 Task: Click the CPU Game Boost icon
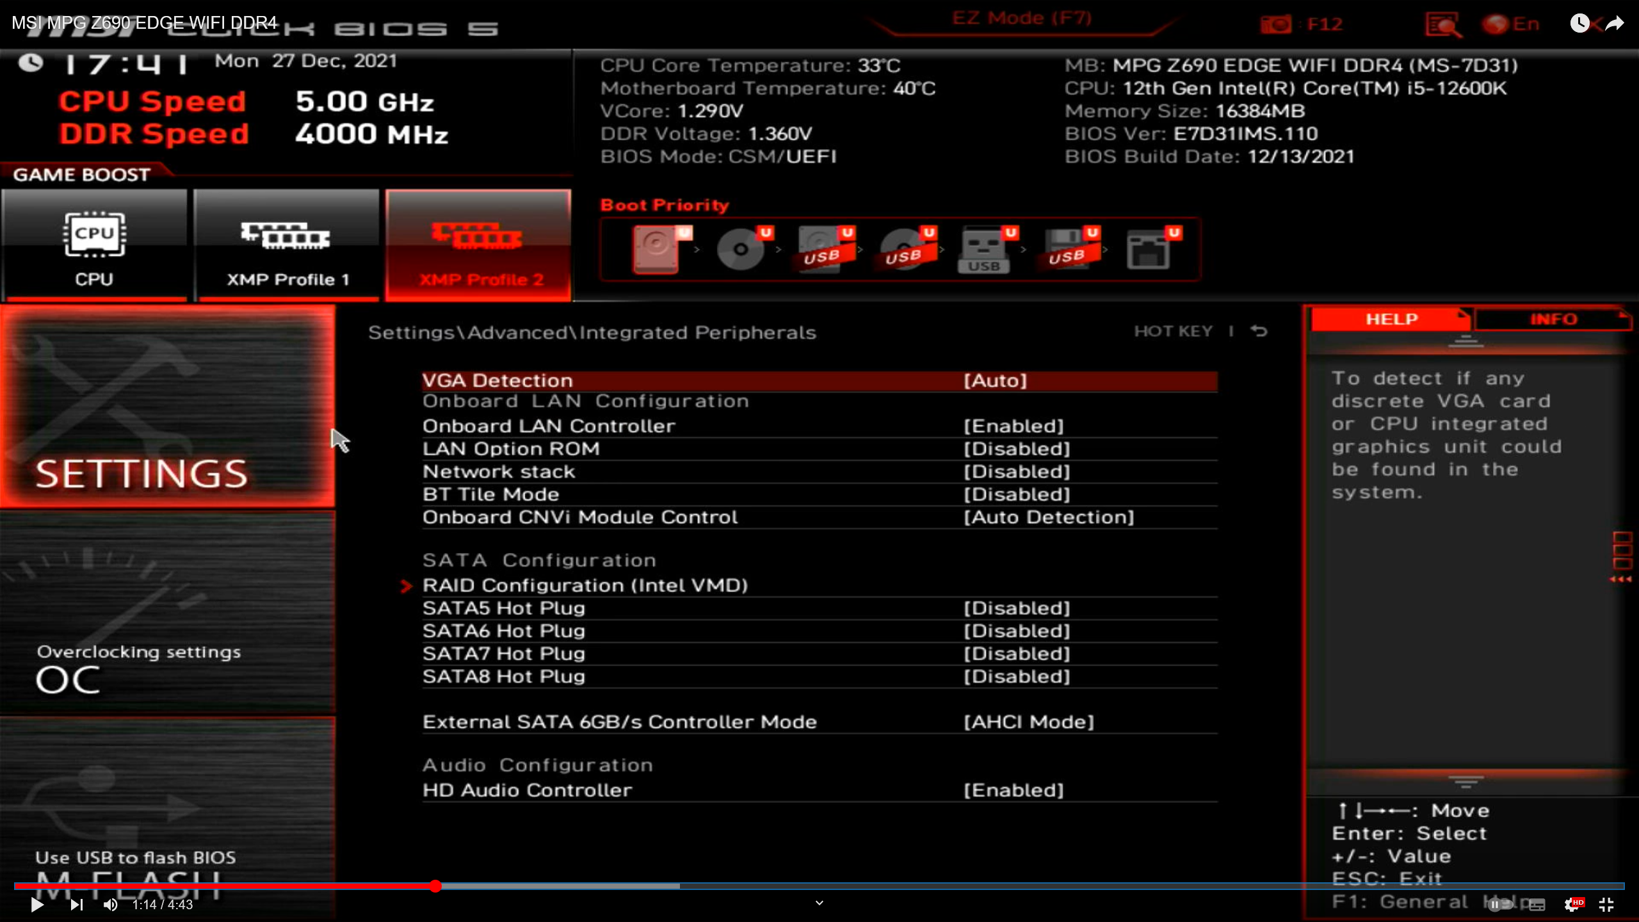tap(94, 235)
